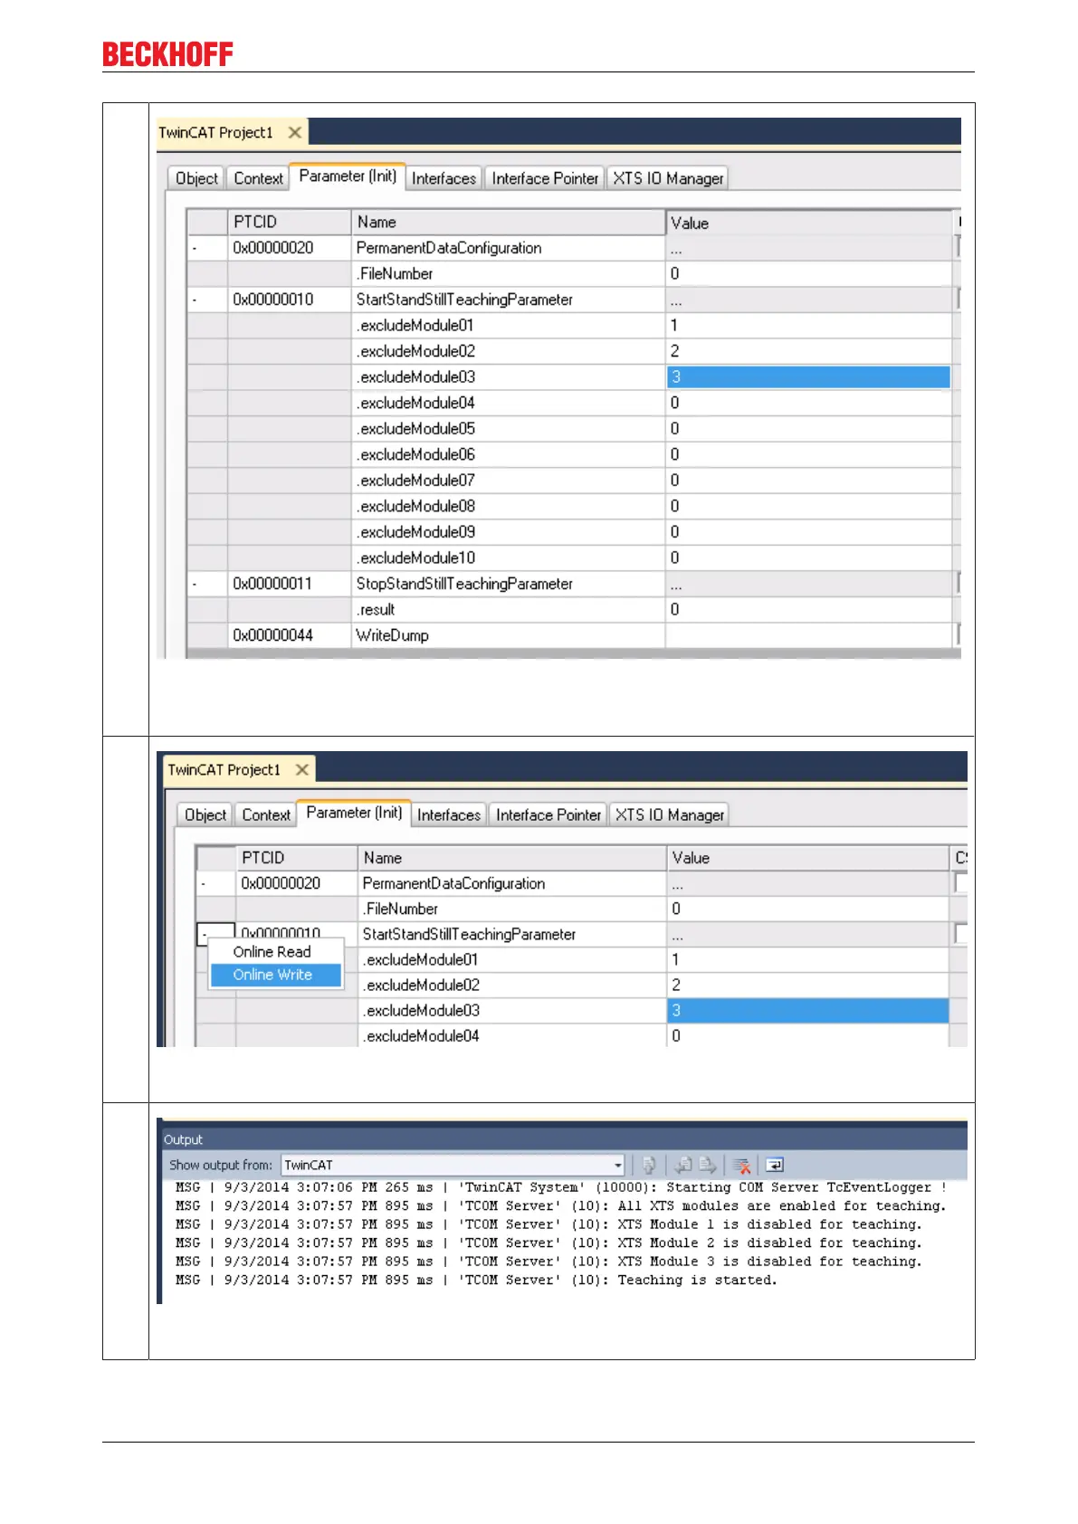The width and height of the screenshot is (1078, 1524).
Task: Click Name column header in top window
Action: pos(508,222)
